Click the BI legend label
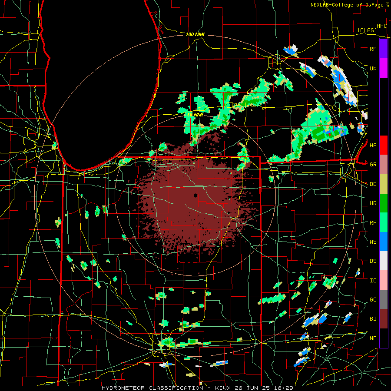This screenshot has height=391, width=391. click(373, 319)
